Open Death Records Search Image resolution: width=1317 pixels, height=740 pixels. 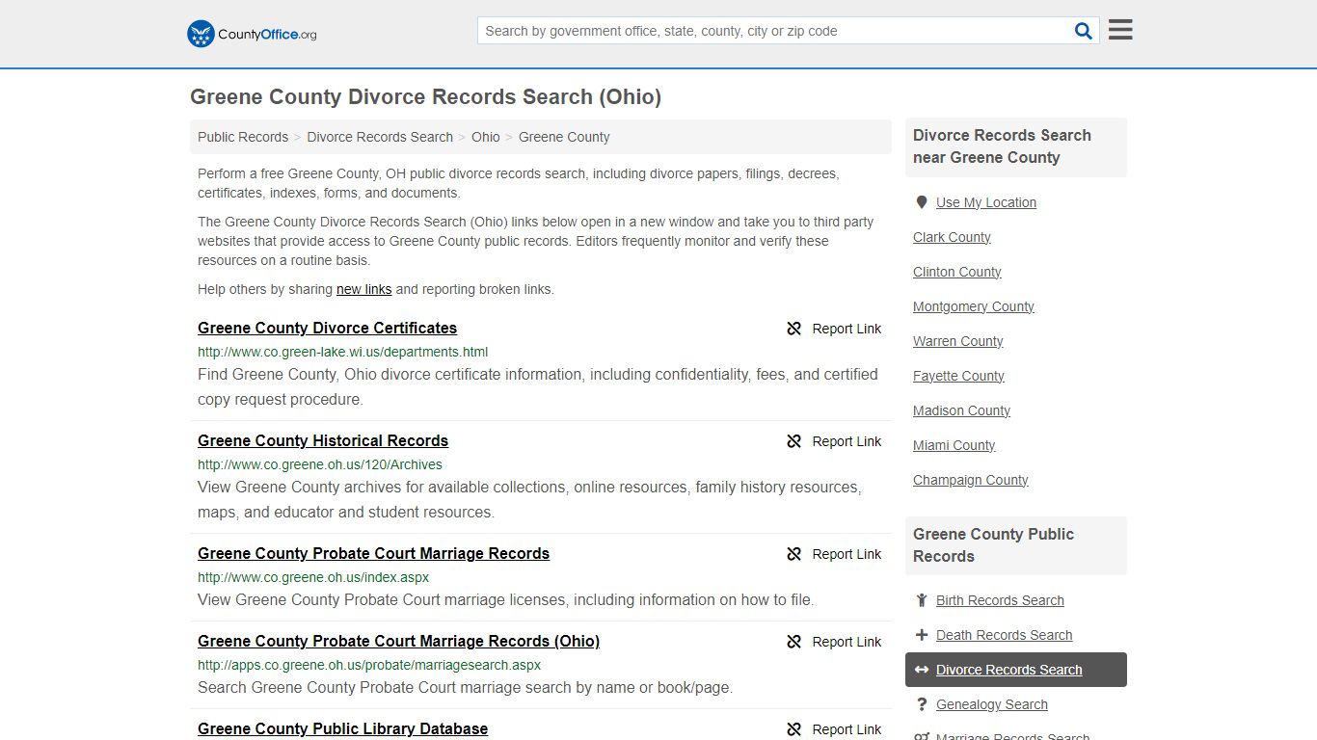[x=1004, y=635]
